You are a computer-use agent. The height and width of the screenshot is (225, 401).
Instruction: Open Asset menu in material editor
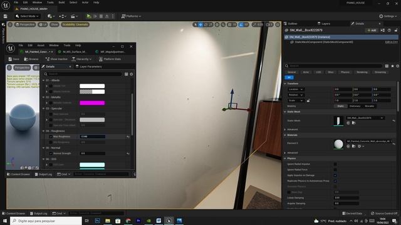[41, 45]
